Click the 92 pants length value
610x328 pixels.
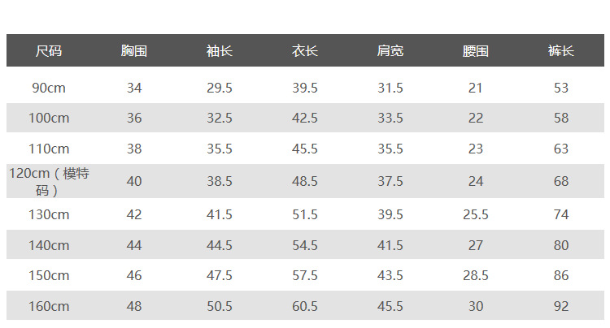pos(561,307)
